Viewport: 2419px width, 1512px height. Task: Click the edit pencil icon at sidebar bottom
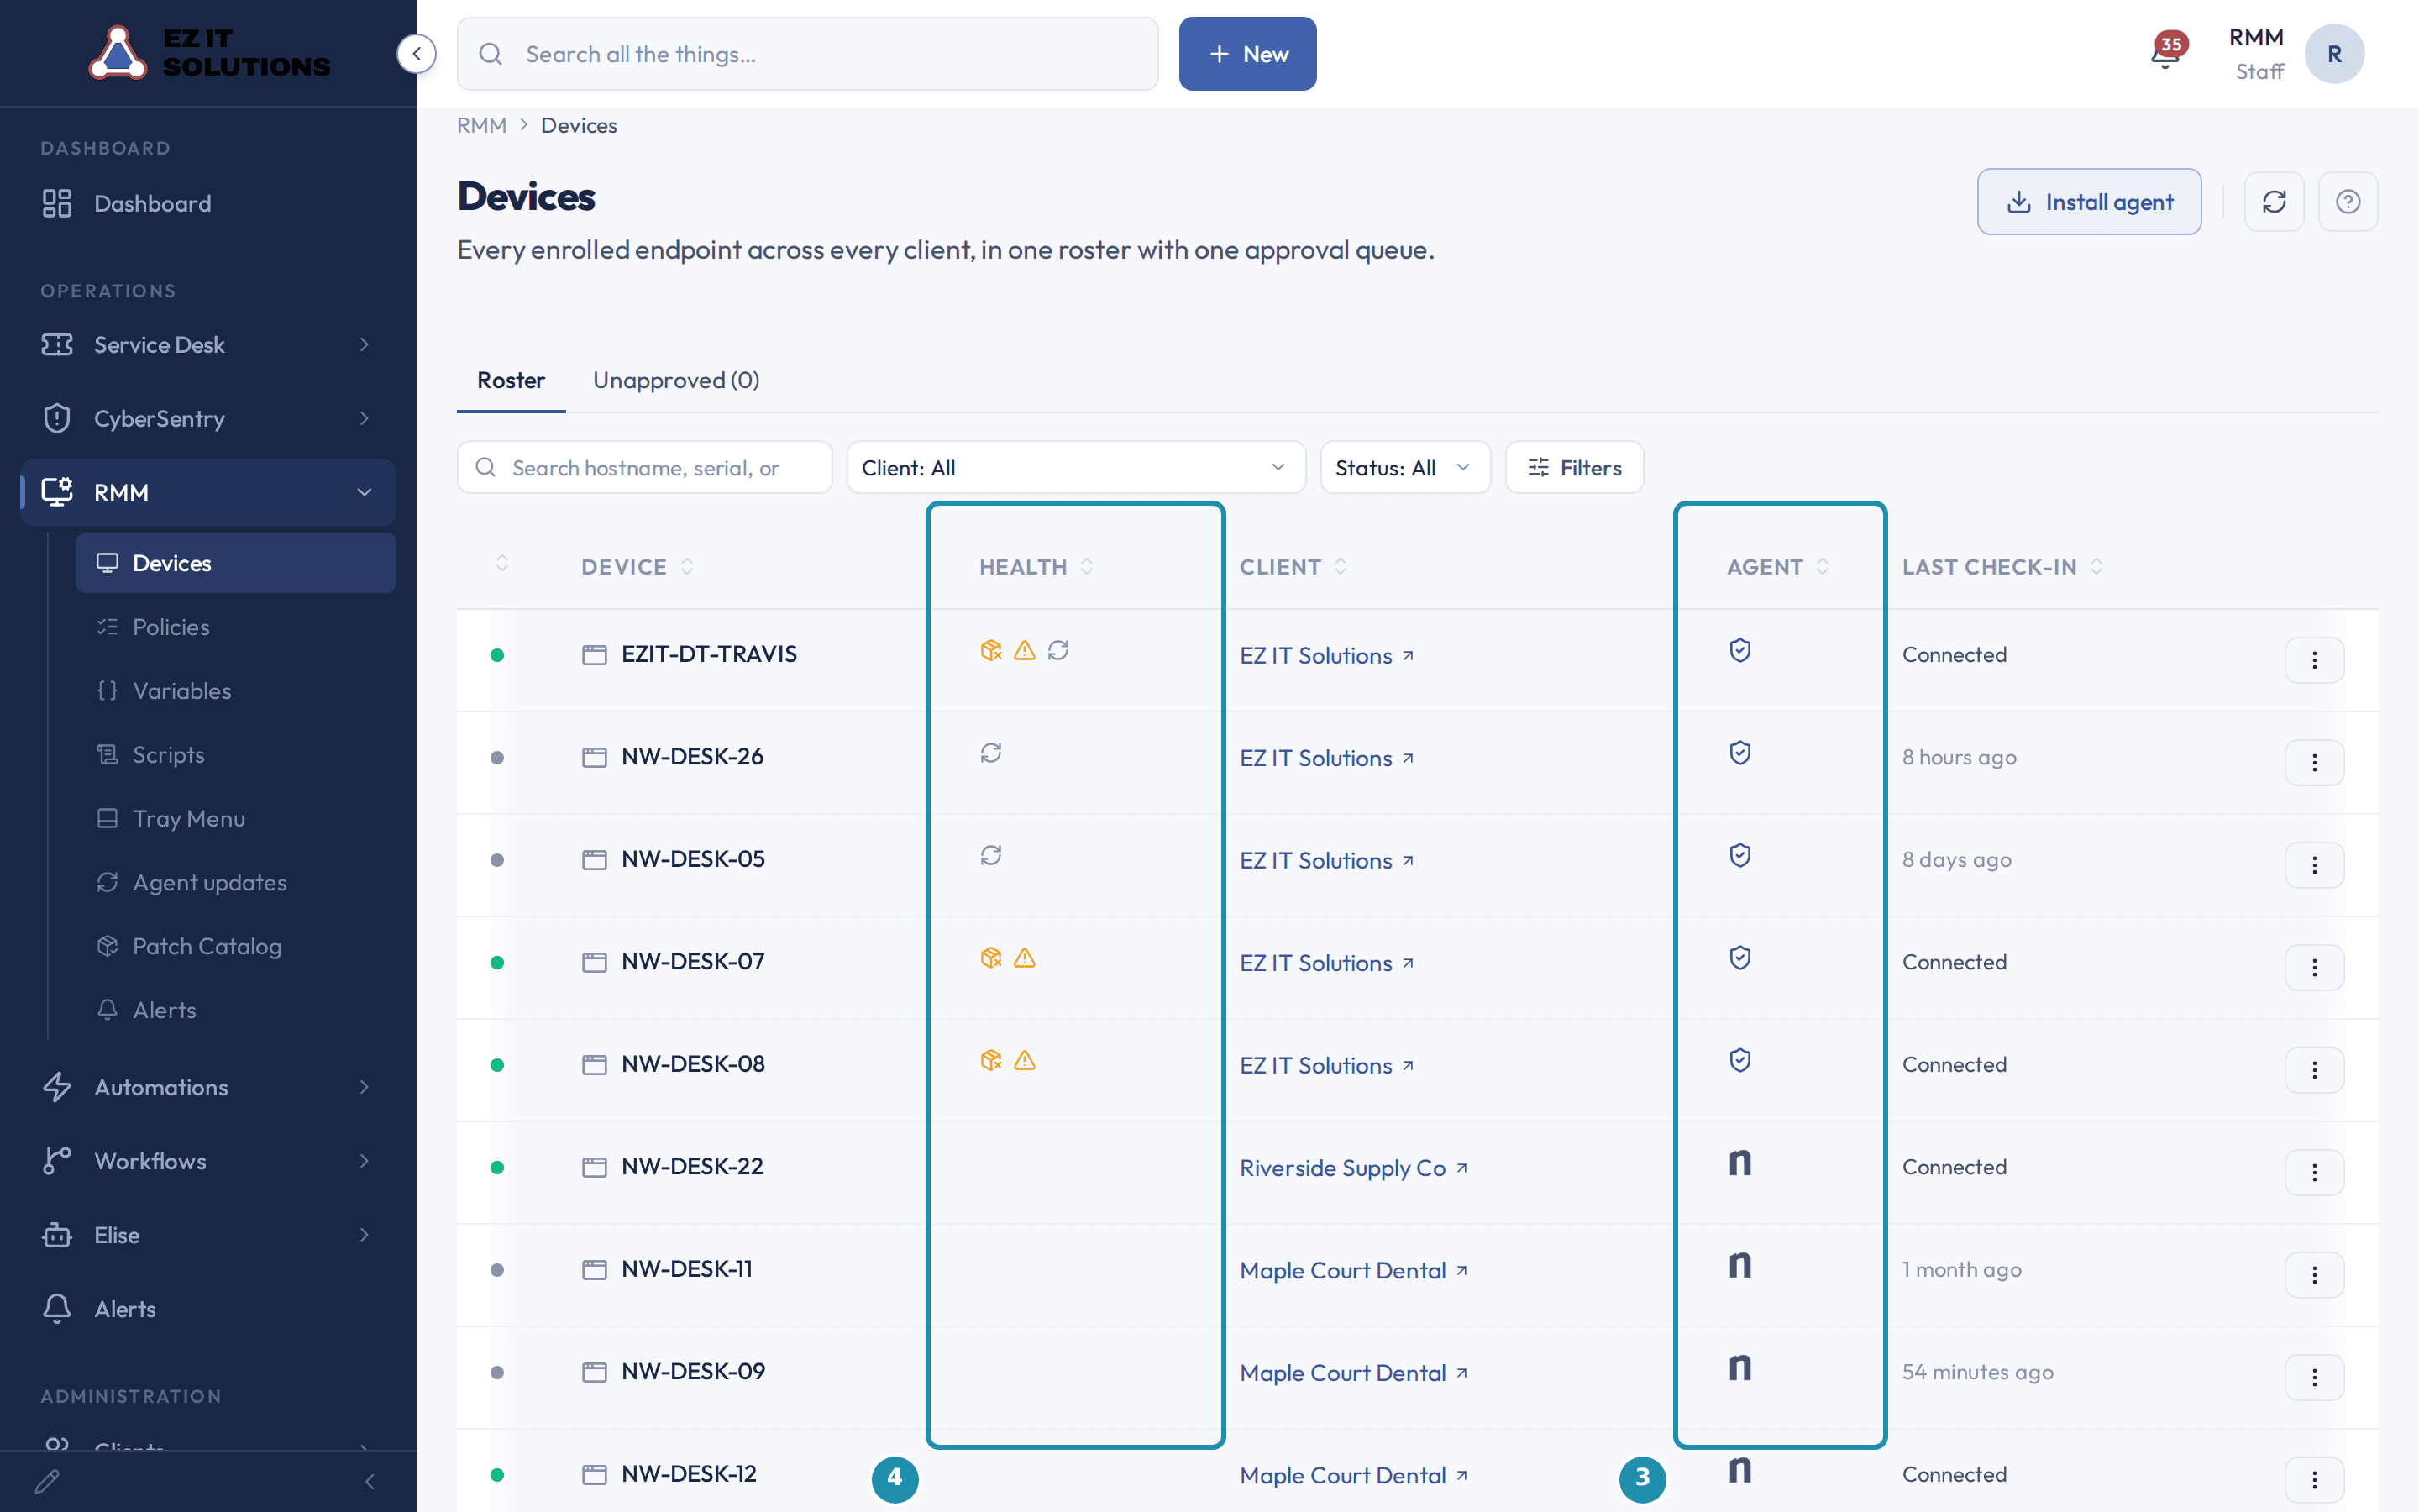(47, 1481)
